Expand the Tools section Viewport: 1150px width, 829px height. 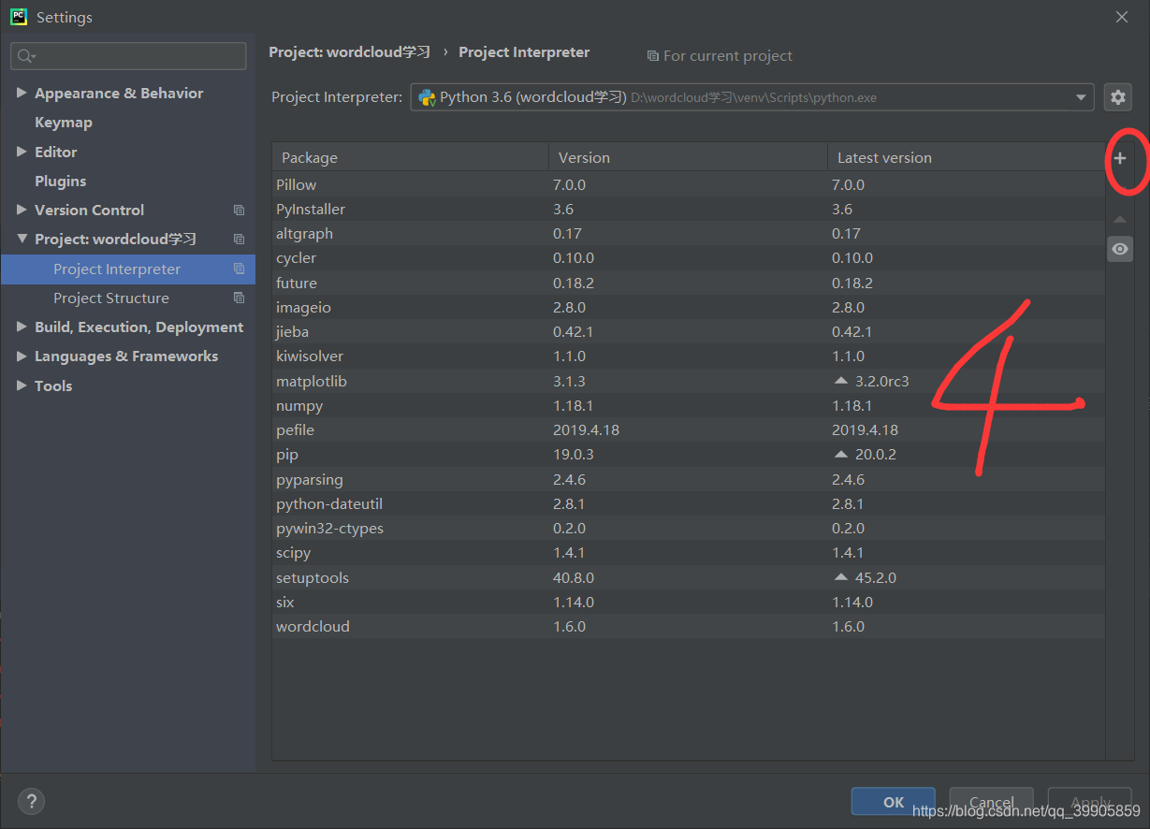22,385
